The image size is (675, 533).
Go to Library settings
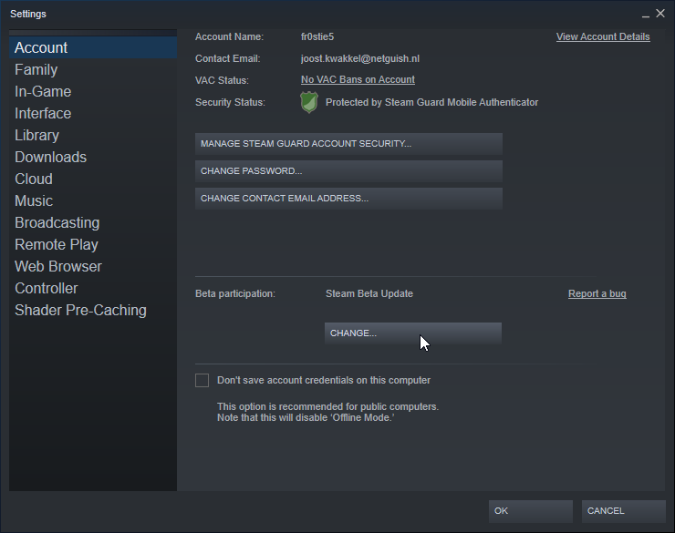[37, 136]
